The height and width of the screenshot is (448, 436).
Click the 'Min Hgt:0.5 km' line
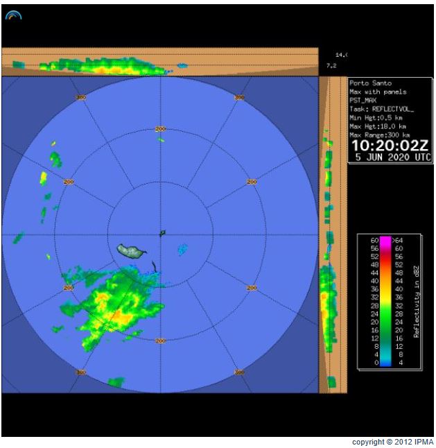tap(376, 118)
